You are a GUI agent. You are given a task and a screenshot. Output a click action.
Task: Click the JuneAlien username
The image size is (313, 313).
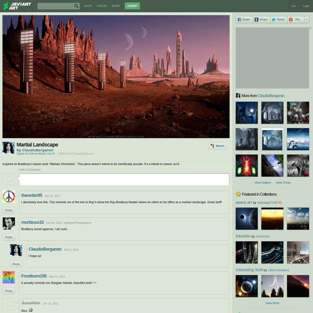click(31, 303)
